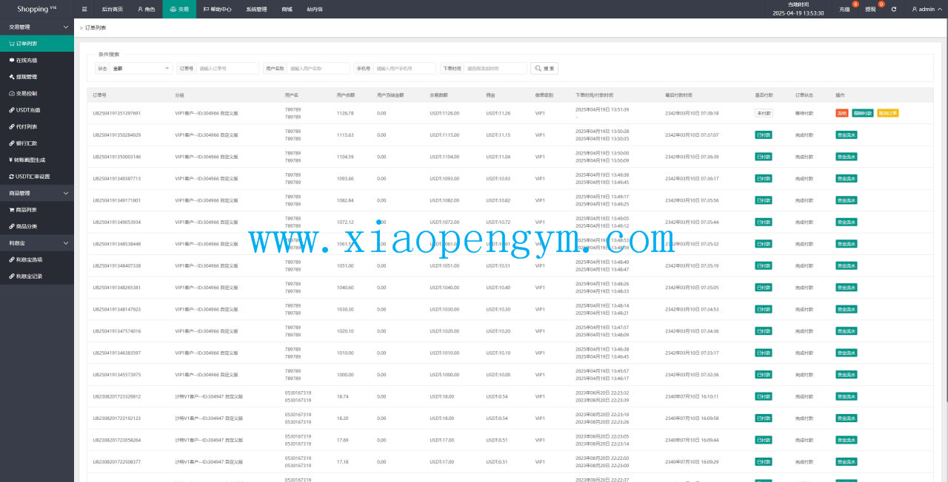948x482 pixels.
Task: Open the 系统管理 top tab
Action: 256,9
